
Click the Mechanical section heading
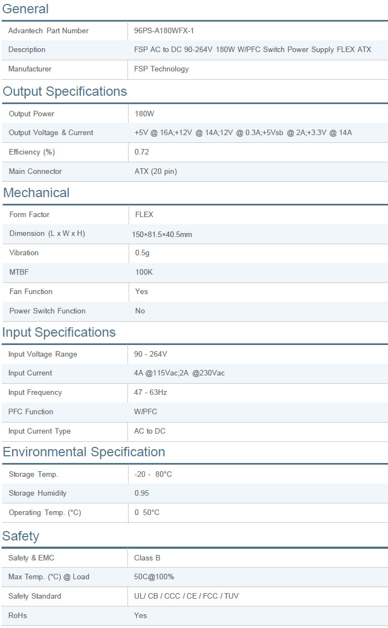[x=37, y=193]
